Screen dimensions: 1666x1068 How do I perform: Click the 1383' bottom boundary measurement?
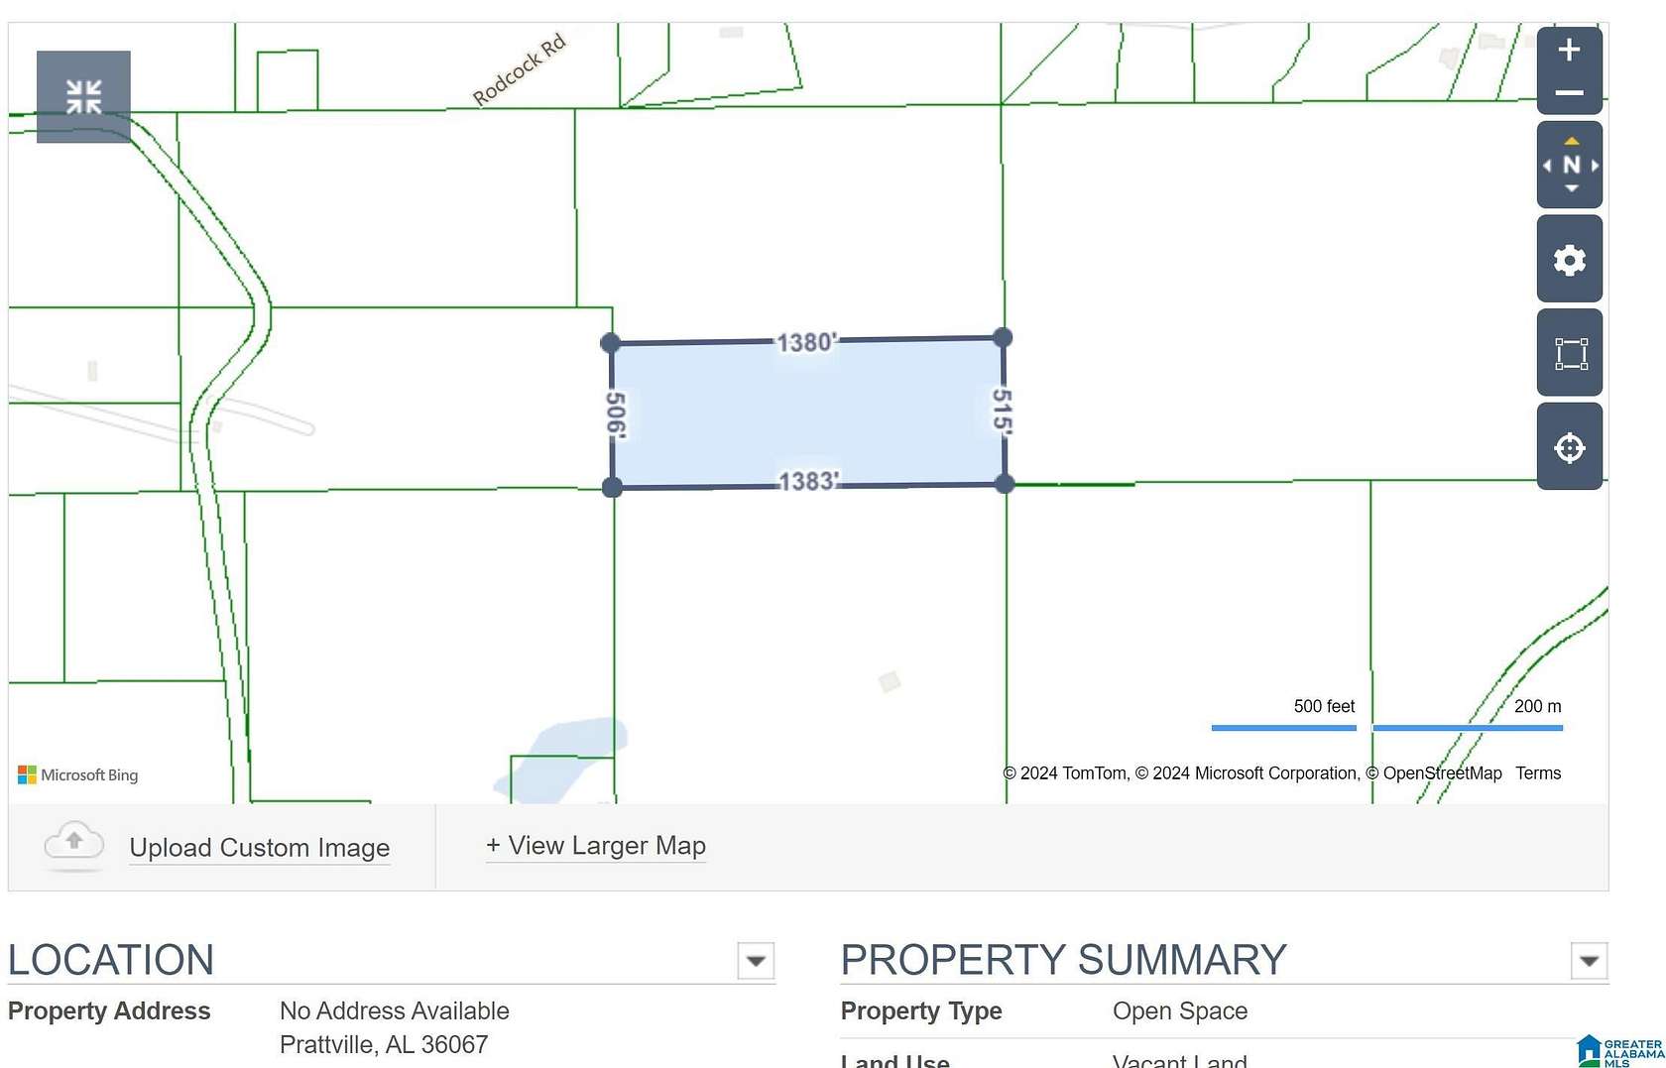tap(808, 481)
